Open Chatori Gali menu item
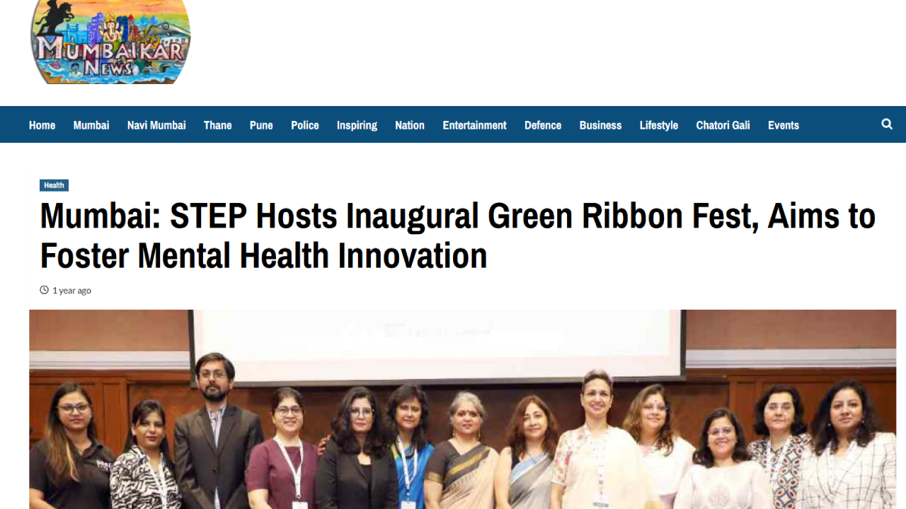This screenshot has height=509, width=906. click(723, 125)
